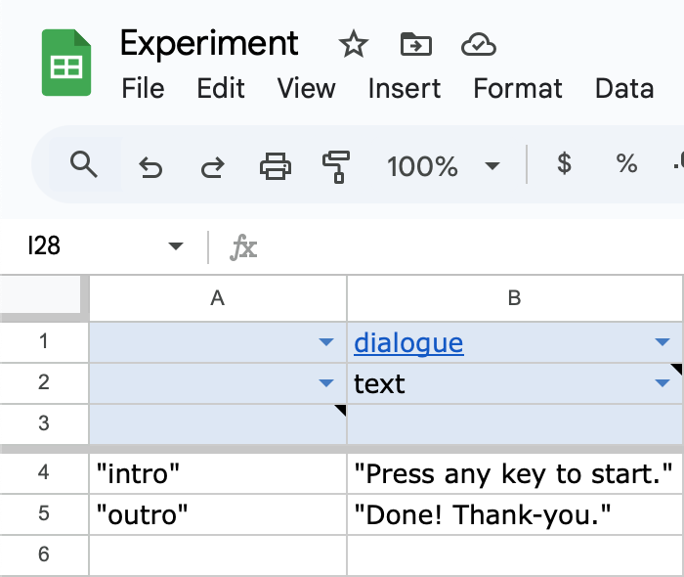Select cell A3 with the note marker
The width and height of the screenshot is (684, 577).
(218, 424)
